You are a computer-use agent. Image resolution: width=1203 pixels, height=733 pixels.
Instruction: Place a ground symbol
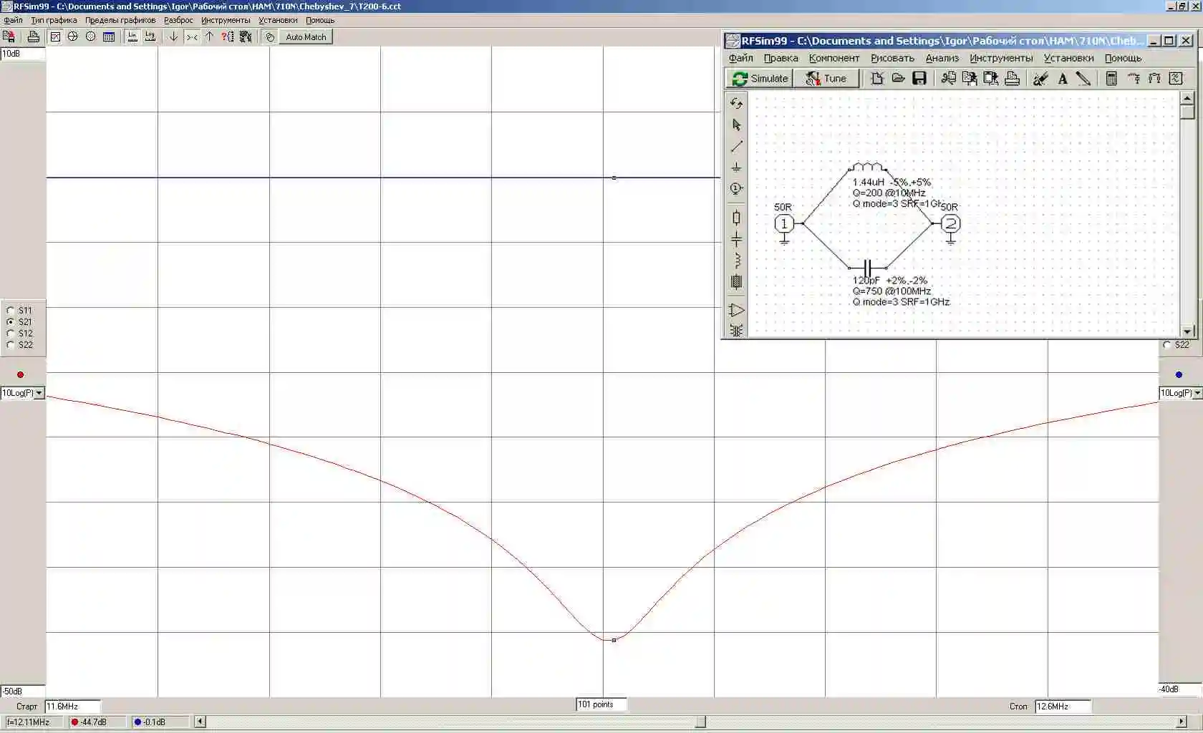736,168
